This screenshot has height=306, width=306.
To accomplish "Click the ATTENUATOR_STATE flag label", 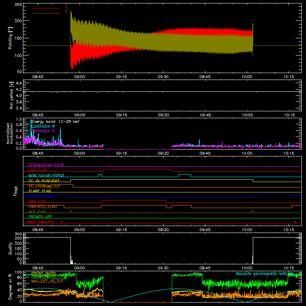I will point(46,165).
